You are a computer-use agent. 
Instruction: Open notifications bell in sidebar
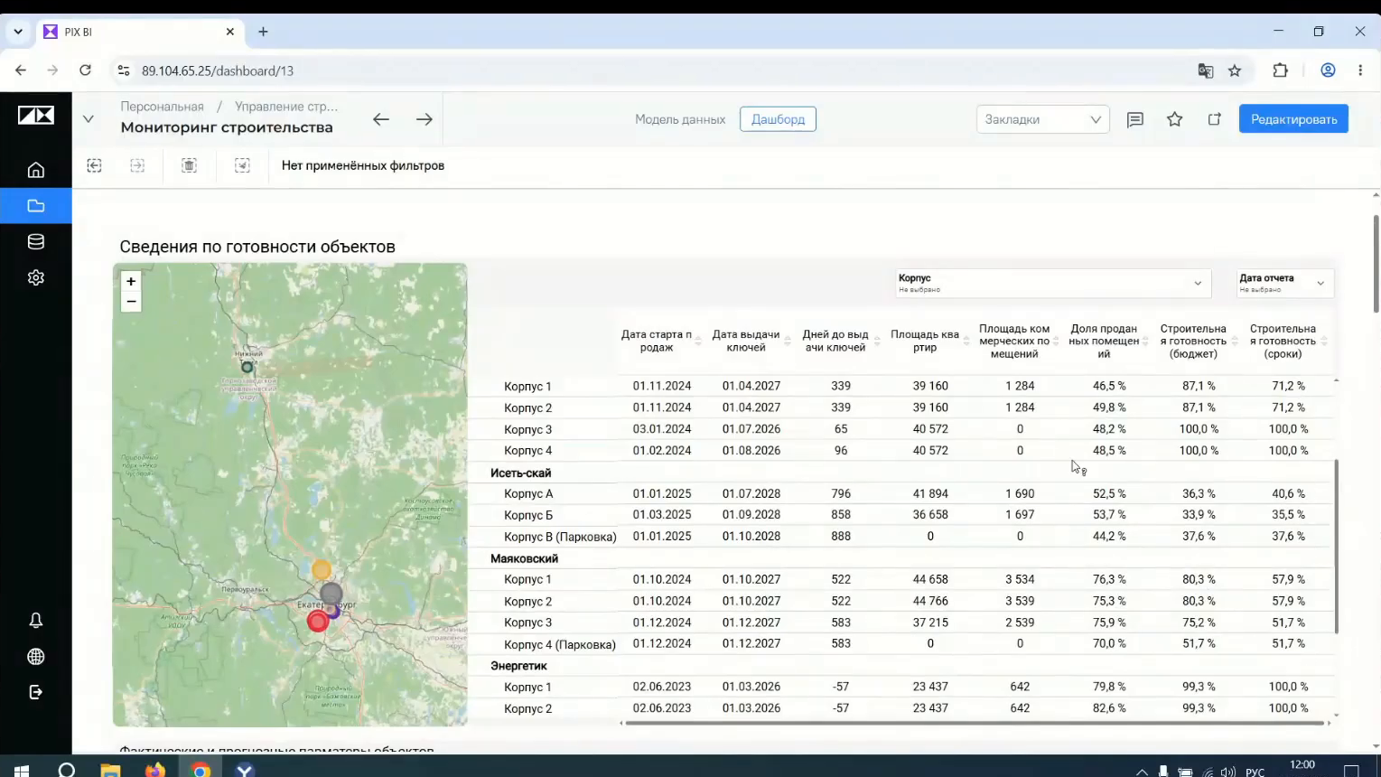click(x=36, y=621)
